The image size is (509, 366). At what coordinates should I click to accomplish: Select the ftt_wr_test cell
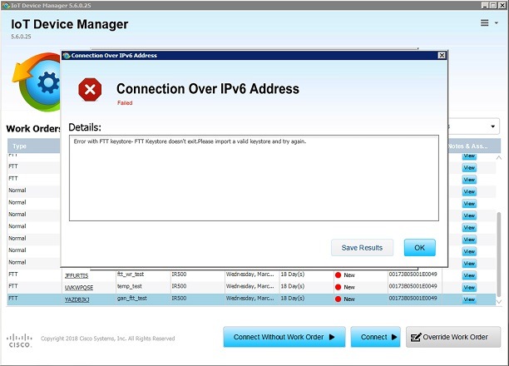[143, 274]
